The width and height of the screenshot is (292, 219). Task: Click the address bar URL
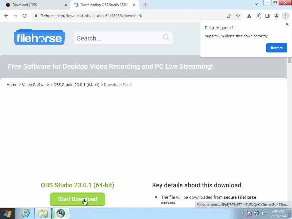point(91,16)
